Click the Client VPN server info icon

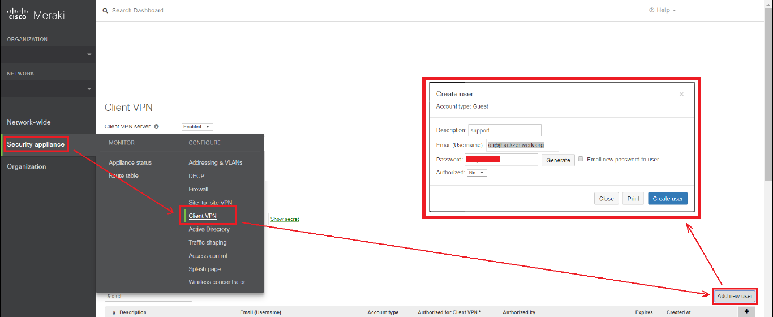coord(156,127)
